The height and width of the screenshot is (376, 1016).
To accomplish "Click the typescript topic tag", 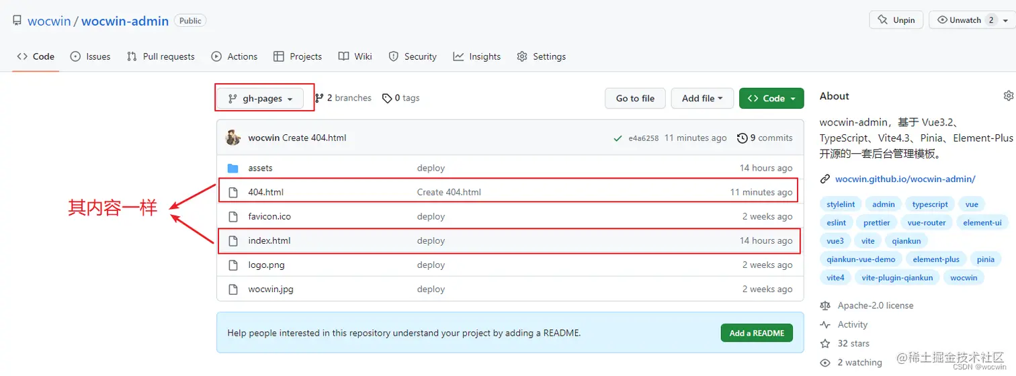I will [x=930, y=204].
